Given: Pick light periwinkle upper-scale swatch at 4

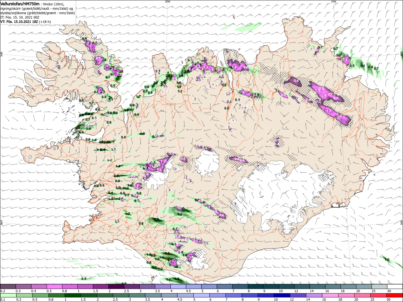Looking at the screenshot, I should pyautogui.click(x=178, y=287).
